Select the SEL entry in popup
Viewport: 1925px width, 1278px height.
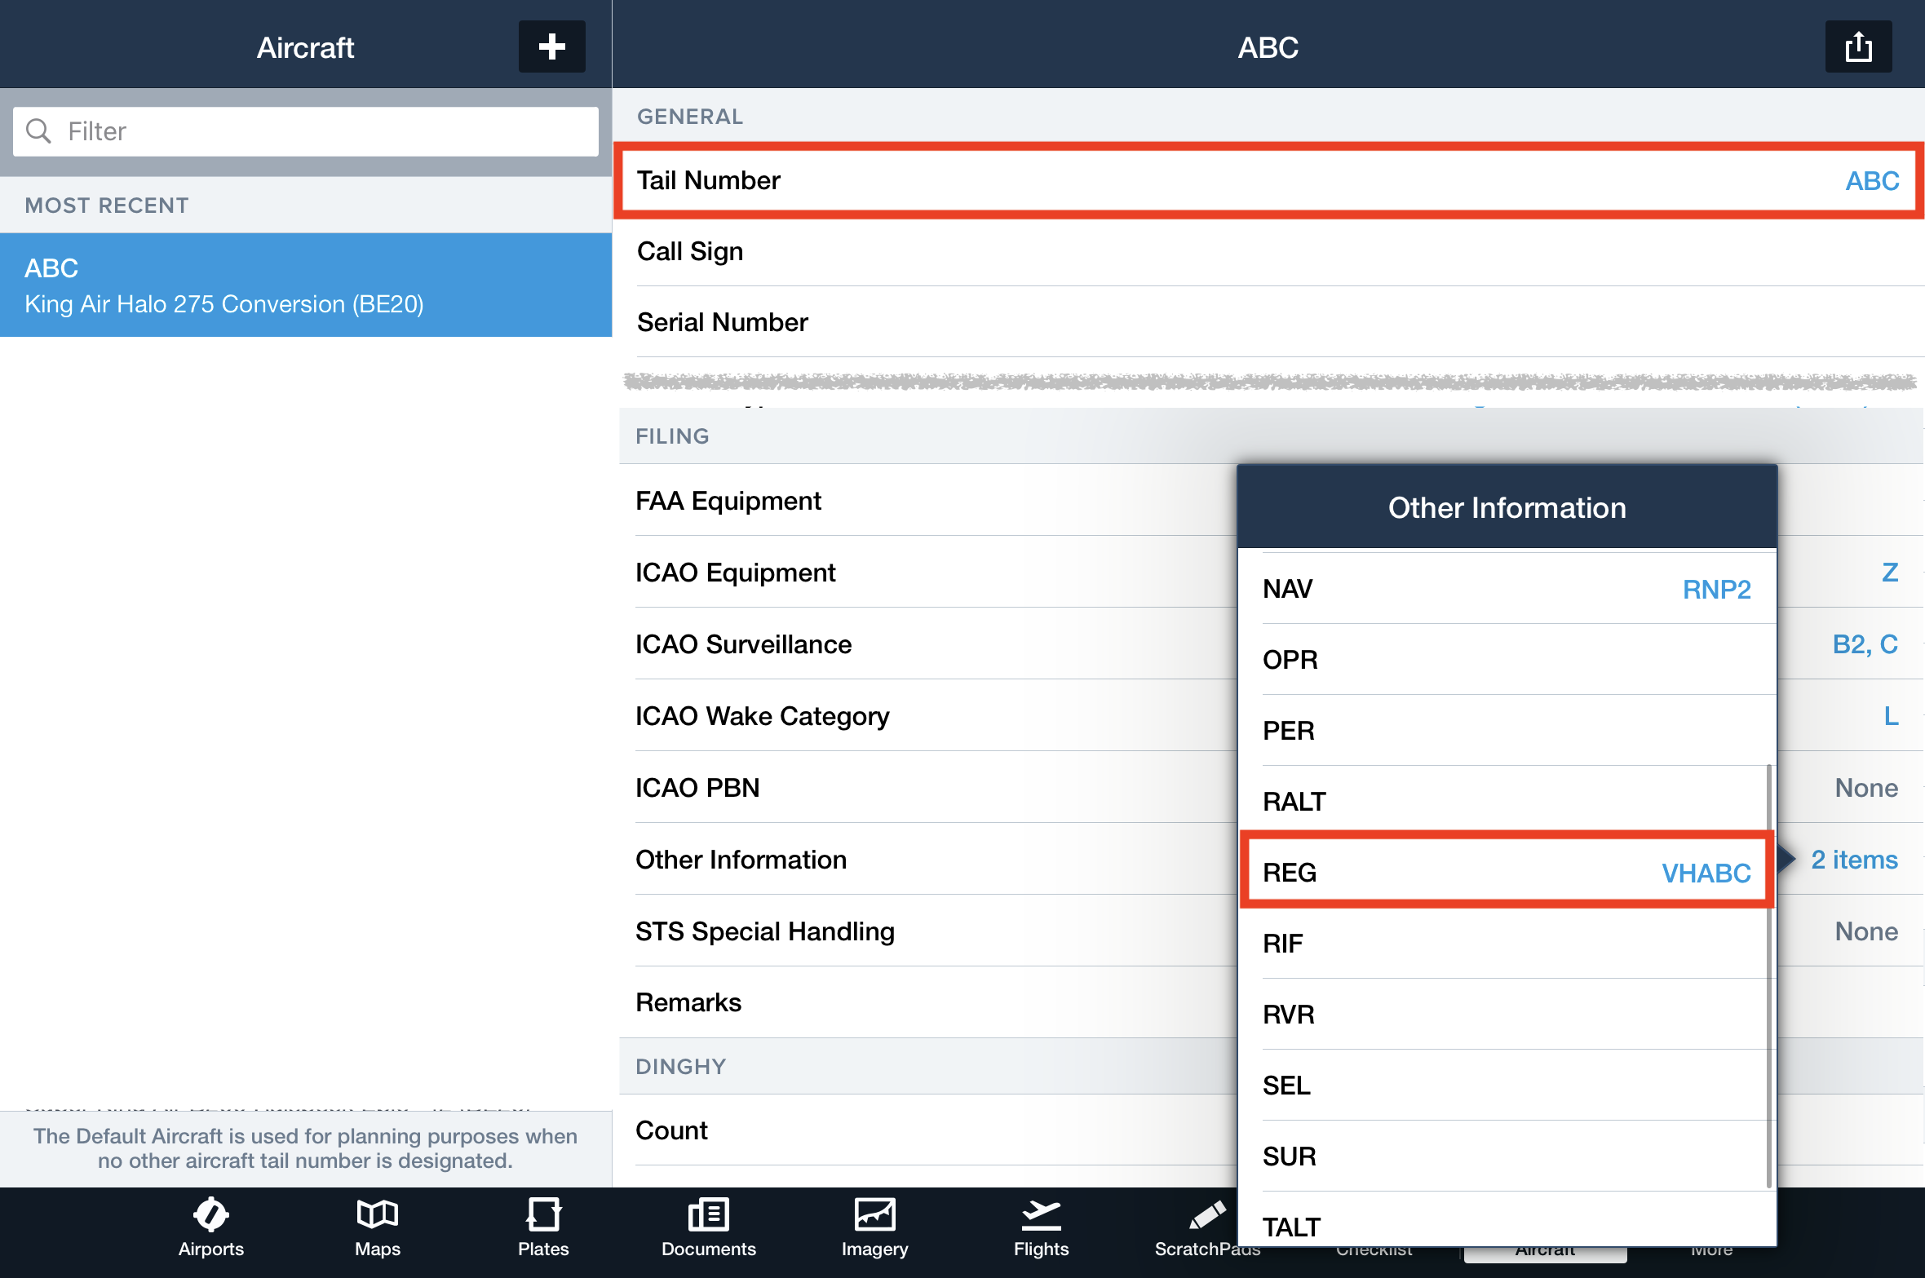(x=1507, y=1085)
